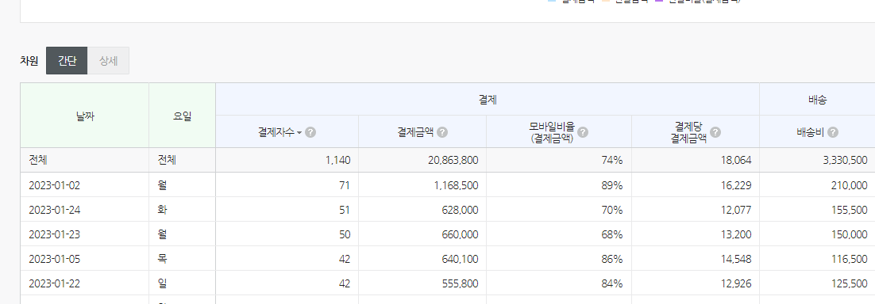
Task: Click 결제금액 value 640,100
Action: pyautogui.click(x=460, y=259)
